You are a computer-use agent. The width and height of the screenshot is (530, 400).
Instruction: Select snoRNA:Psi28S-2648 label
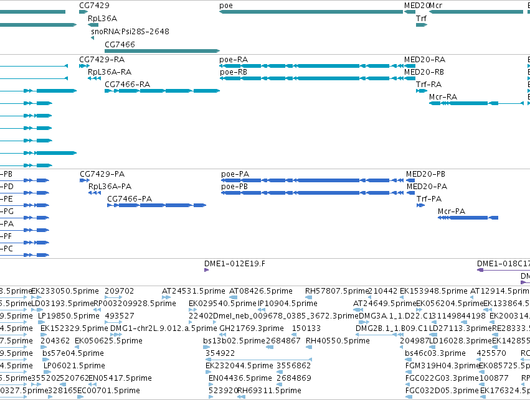point(130,32)
